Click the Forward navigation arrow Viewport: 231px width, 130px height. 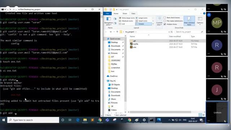[110, 32]
